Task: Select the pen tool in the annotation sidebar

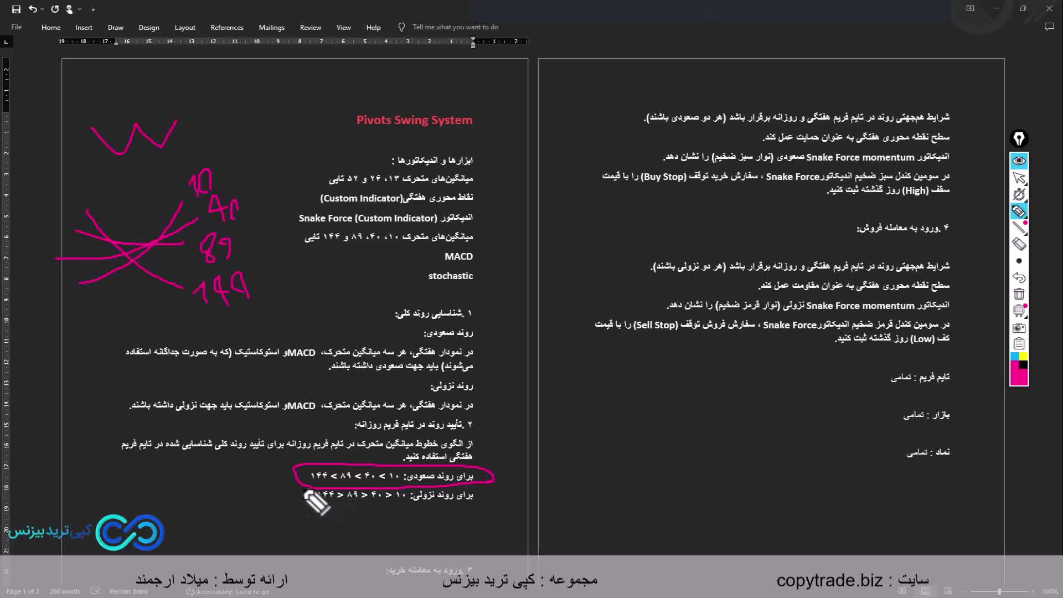Action: (1019, 227)
